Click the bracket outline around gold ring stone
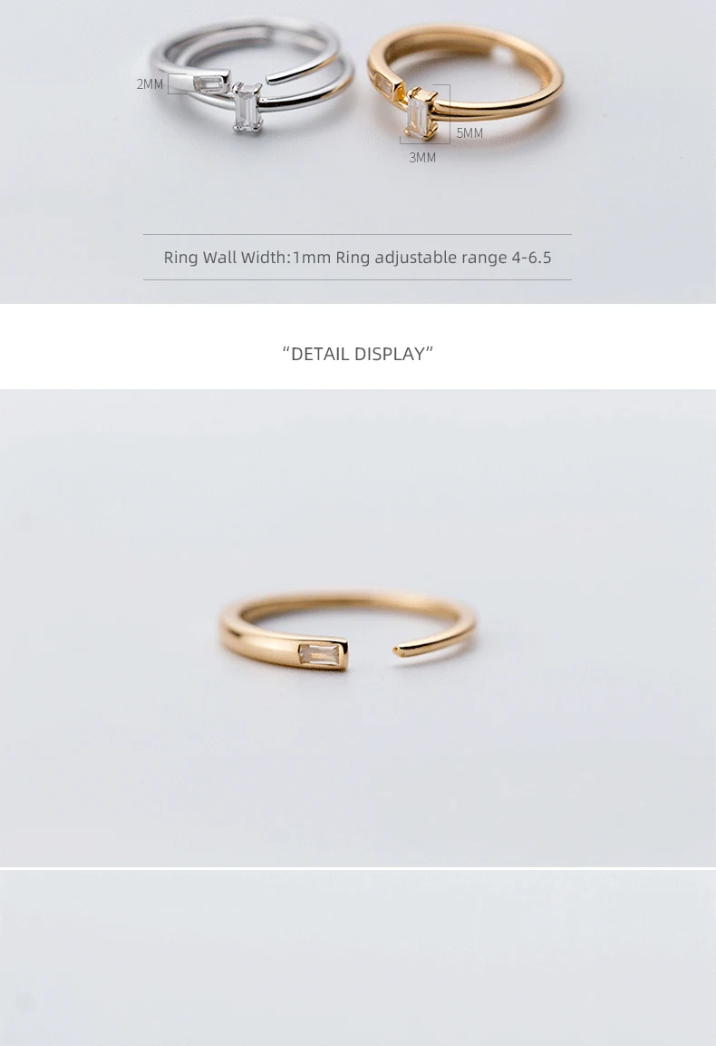This screenshot has height=1046, width=716. click(425, 114)
